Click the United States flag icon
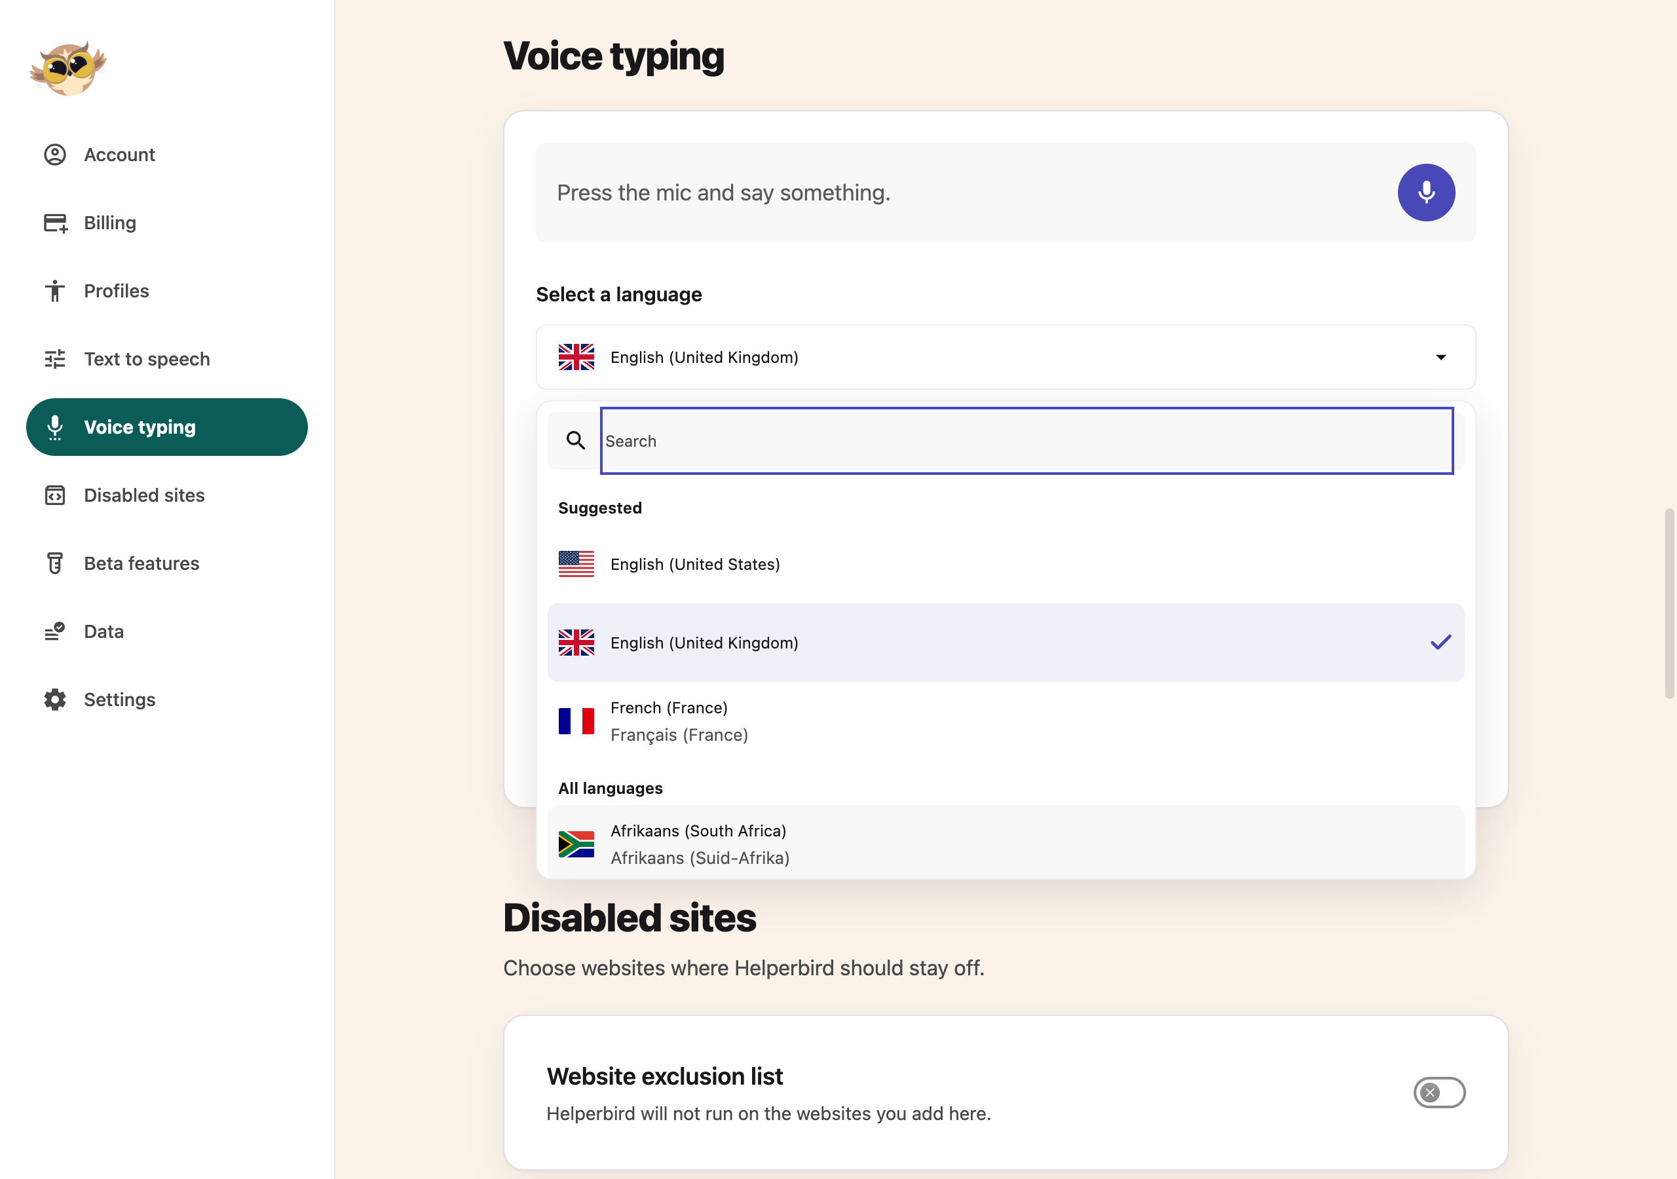Viewport: 1677px width, 1179px height. [576, 564]
